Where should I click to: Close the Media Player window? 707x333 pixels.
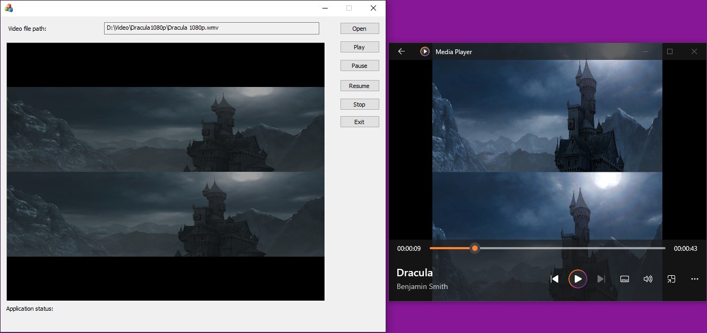click(694, 51)
